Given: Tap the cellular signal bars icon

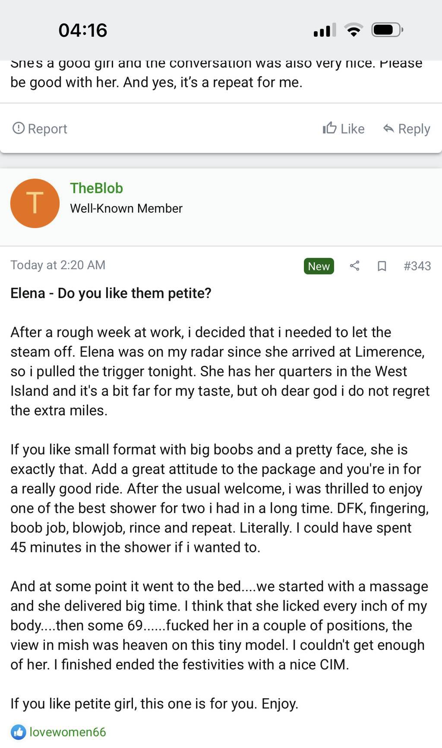Looking at the screenshot, I should point(325,30).
